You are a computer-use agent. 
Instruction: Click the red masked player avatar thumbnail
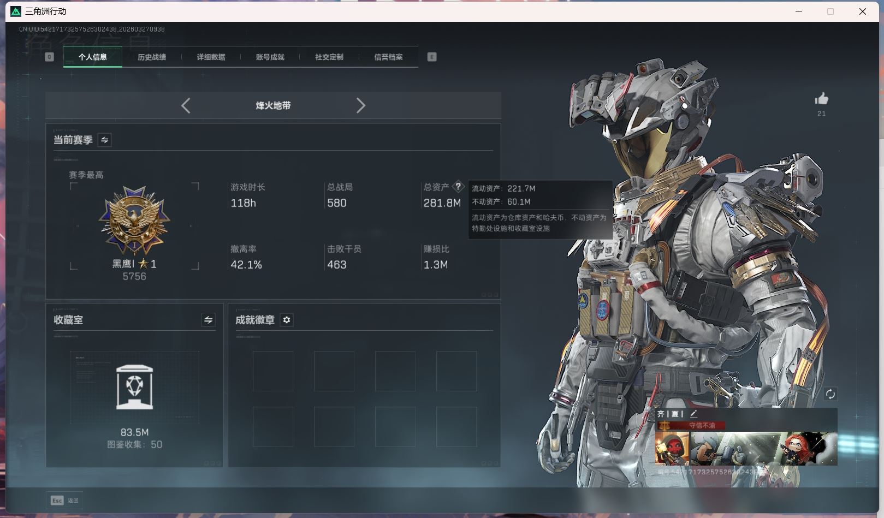[x=672, y=448]
